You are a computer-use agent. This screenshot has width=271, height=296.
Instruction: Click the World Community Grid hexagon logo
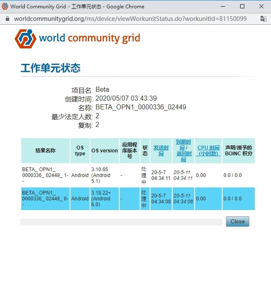tap(25, 39)
